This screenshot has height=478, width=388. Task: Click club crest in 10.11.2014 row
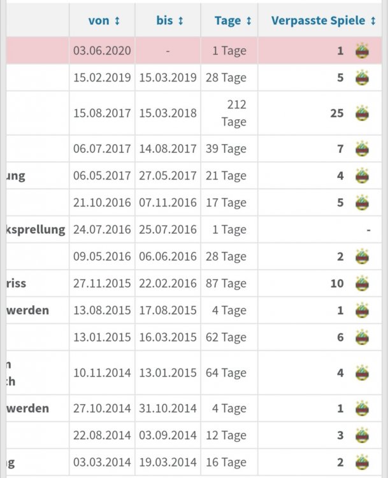click(x=362, y=373)
